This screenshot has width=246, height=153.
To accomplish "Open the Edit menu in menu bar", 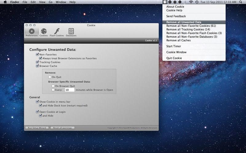I will point(33,2).
